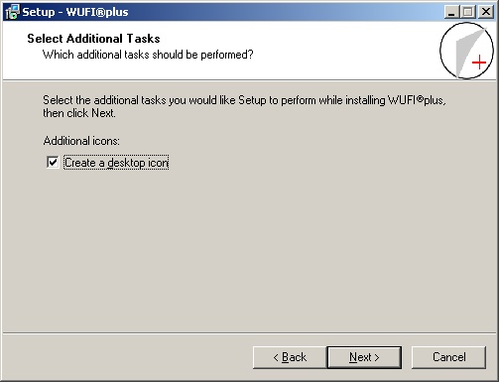Click the 'Select Additional Tasks' heading
Image resolution: width=499 pixels, height=382 pixels.
pos(93,39)
